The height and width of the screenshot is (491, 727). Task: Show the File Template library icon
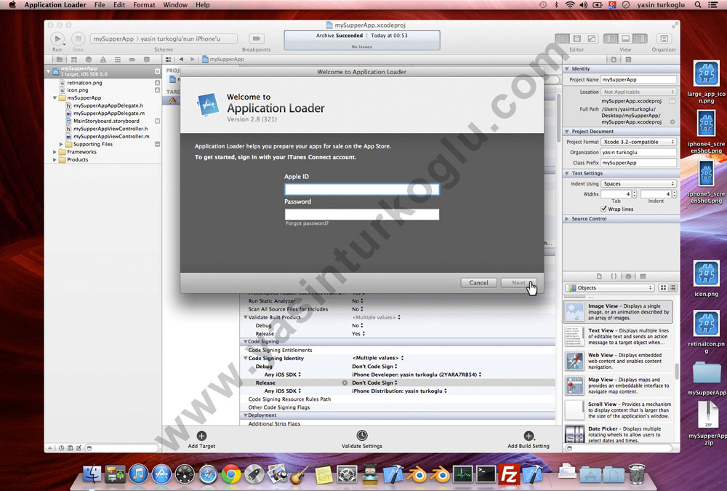pyautogui.click(x=599, y=276)
